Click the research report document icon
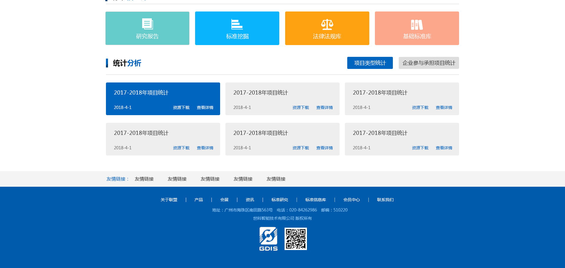The height and width of the screenshot is (268, 565). [x=147, y=24]
